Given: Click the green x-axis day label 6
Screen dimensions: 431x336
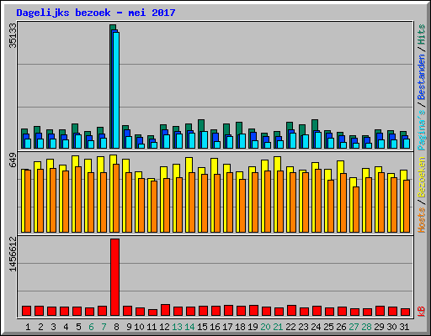Looking at the screenshot, I should pos(91,327).
